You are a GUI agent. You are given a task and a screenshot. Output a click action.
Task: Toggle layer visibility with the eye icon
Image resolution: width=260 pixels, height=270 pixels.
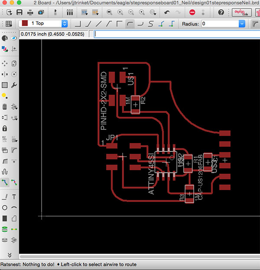pos(14,38)
